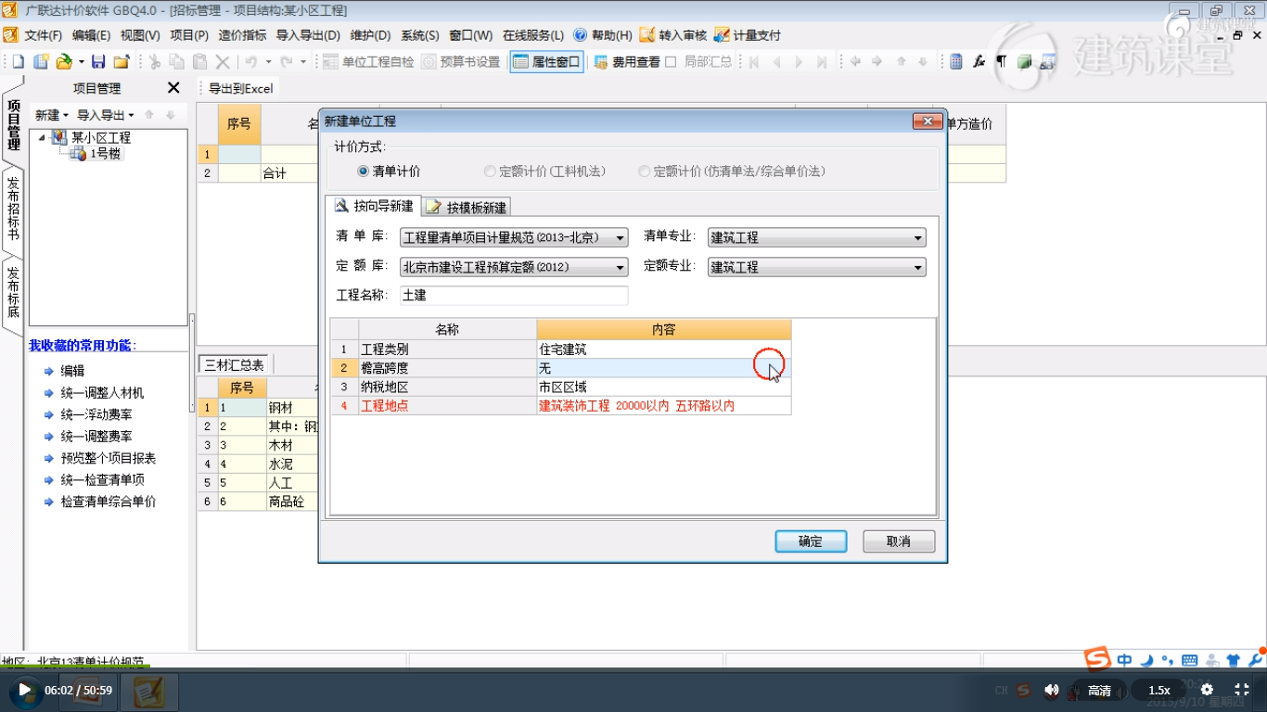Click the 帮助(H) help icon menu
The width and height of the screenshot is (1267, 712).
[x=603, y=35]
